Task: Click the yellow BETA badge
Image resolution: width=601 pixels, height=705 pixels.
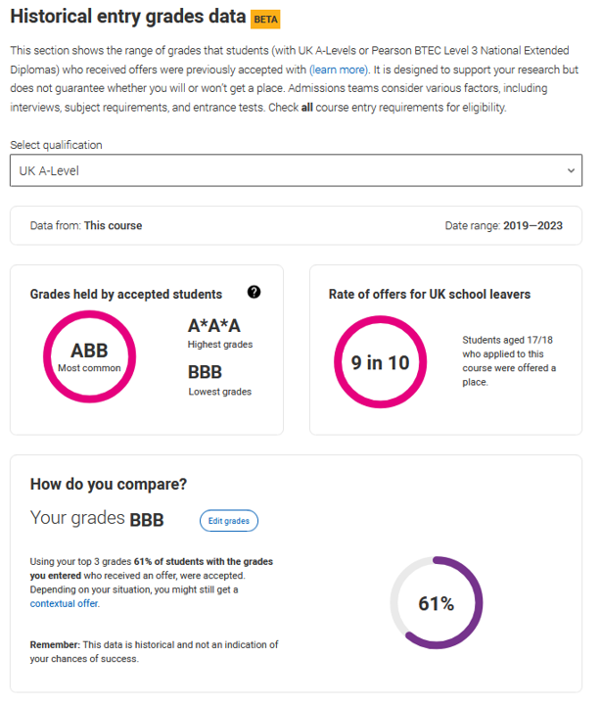Action: click(x=266, y=20)
